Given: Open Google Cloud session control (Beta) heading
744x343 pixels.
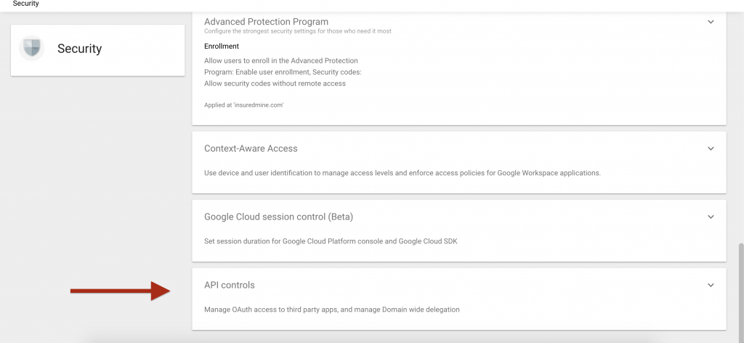Looking at the screenshot, I should [278, 217].
